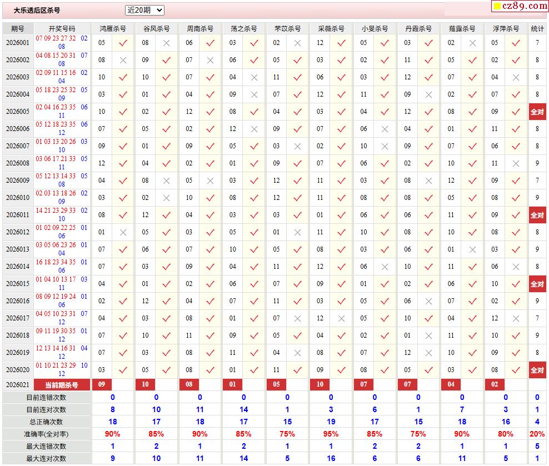Select the 统计 column header
Image resolution: width=549 pixels, height=466 pixels.
(x=537, y=28)
